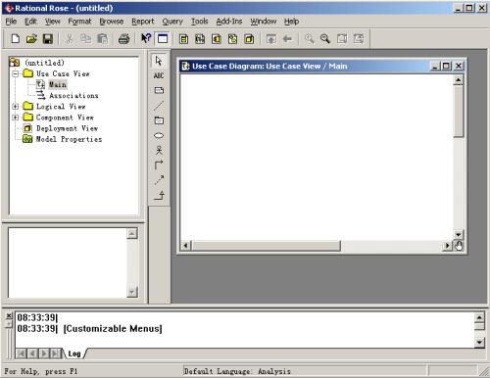Click the Fit In Window icon
Image resolution: width=490 pixels, height=378 pixels.
(x=342, y=39)
